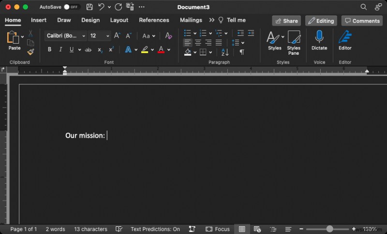Screen dimensions: 387x234
Task: Sort text A to Z icon
Action: (x=225, y=52)
